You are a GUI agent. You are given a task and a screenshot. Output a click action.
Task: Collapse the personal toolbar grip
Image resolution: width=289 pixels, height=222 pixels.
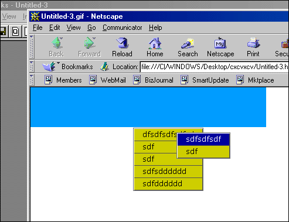(32, 80)
